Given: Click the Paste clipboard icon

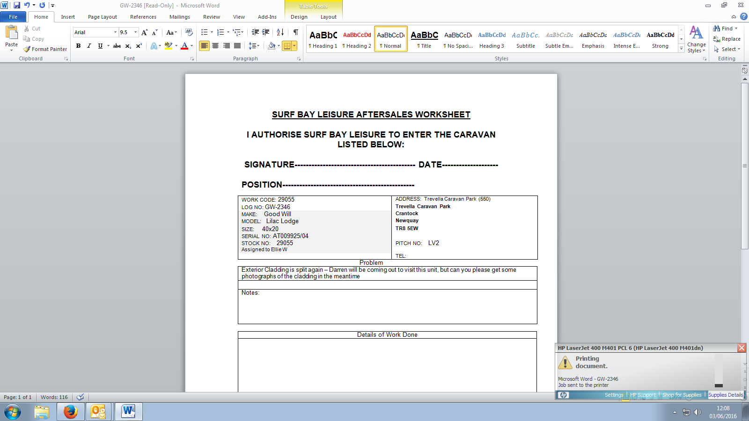Looking at the screenshot, I should [x=11, y=32].
